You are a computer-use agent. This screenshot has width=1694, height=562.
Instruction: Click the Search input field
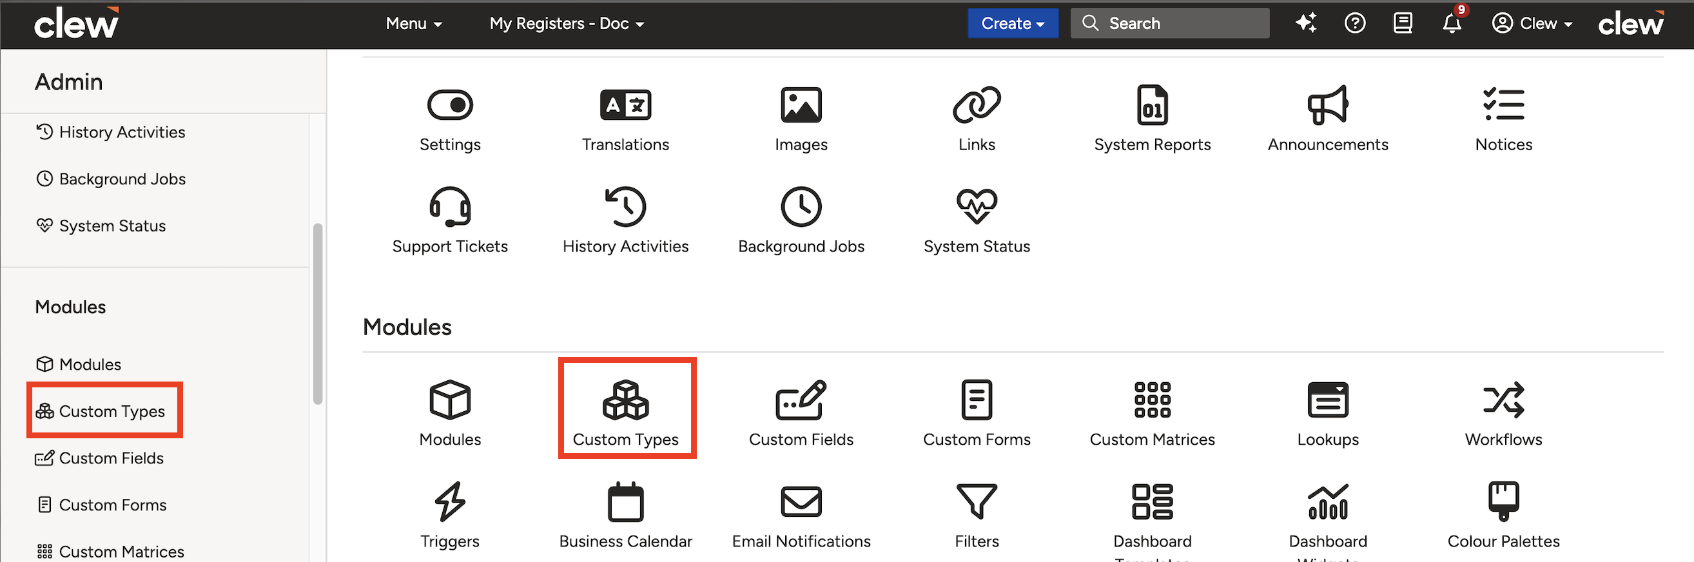click(1169, 23)
